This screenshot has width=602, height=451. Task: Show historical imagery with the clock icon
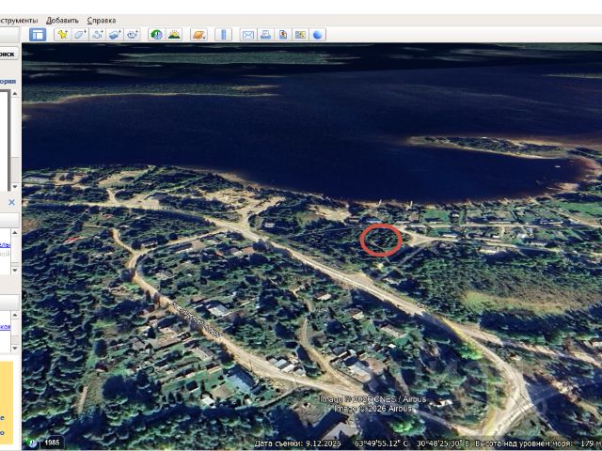156,35
